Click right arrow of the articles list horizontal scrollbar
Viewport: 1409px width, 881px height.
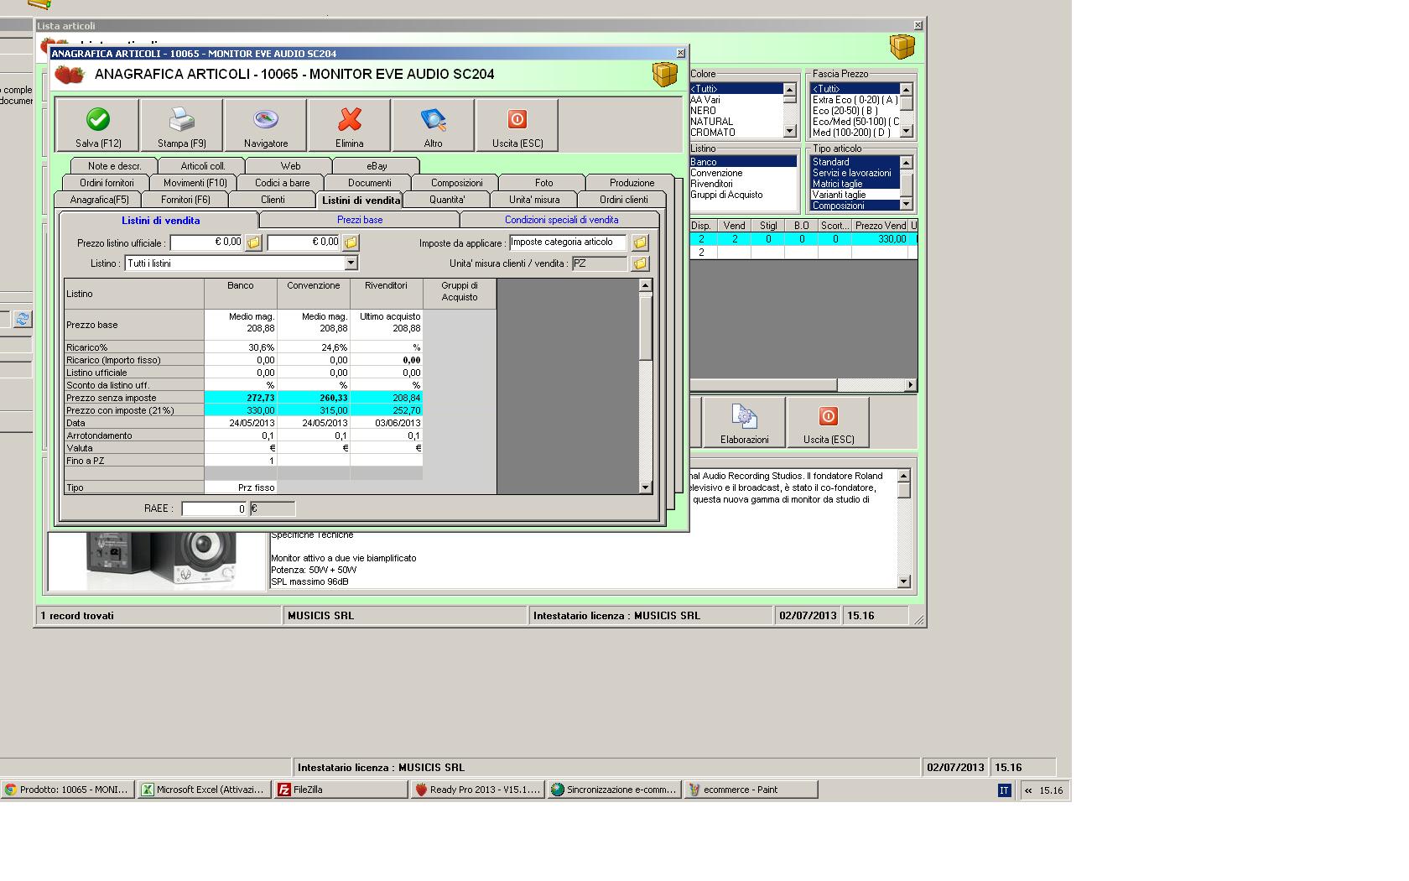tap(911, 385)
